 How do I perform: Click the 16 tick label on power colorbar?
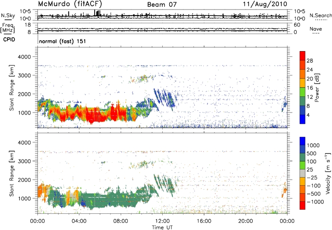(x=310, y=88)
